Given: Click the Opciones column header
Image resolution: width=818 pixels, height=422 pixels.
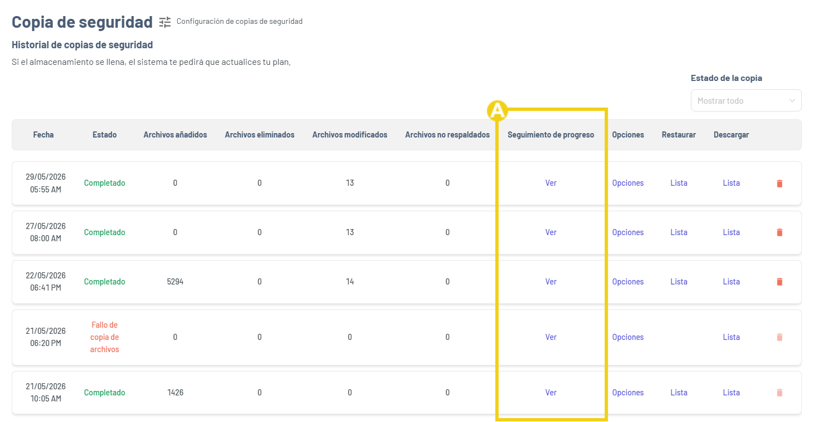Looking at the screenshot, I should [x=628, y=135].
